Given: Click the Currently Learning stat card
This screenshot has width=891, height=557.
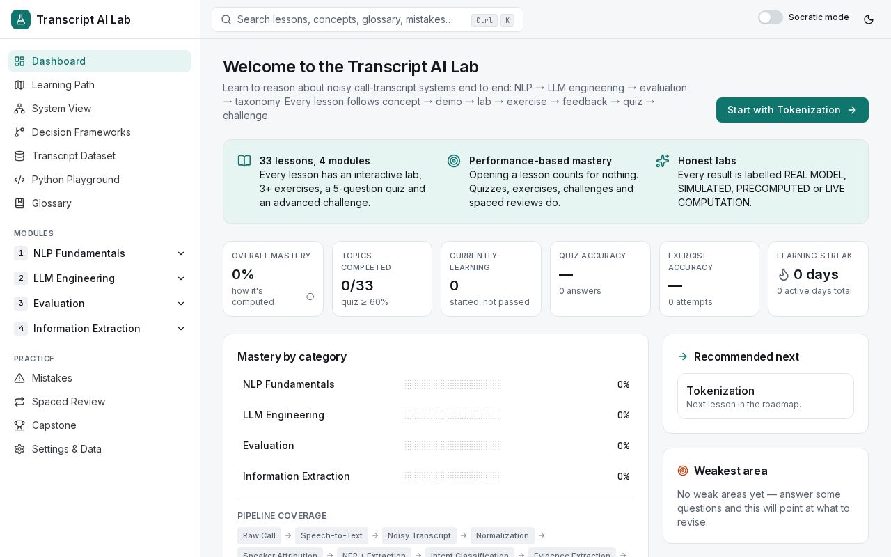Looking at the screenshot, I should 491,279.
